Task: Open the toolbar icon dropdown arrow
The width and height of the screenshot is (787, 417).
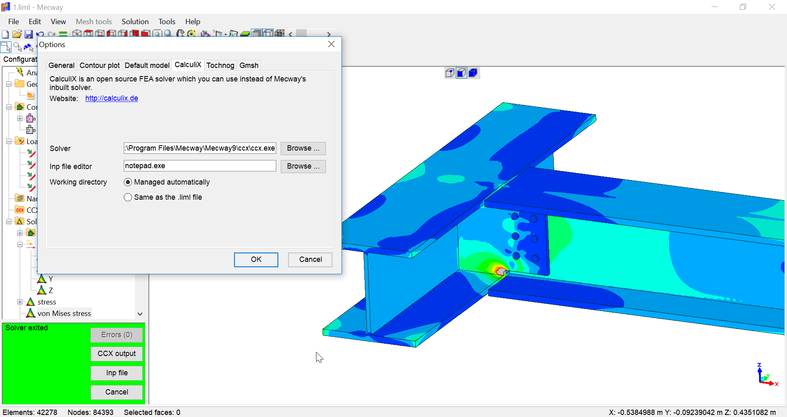Action: (x=226, y=35)
